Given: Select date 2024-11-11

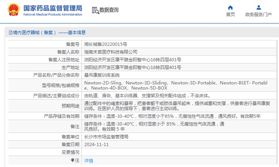Looking at the screenshot, I should tap(97, 145).
